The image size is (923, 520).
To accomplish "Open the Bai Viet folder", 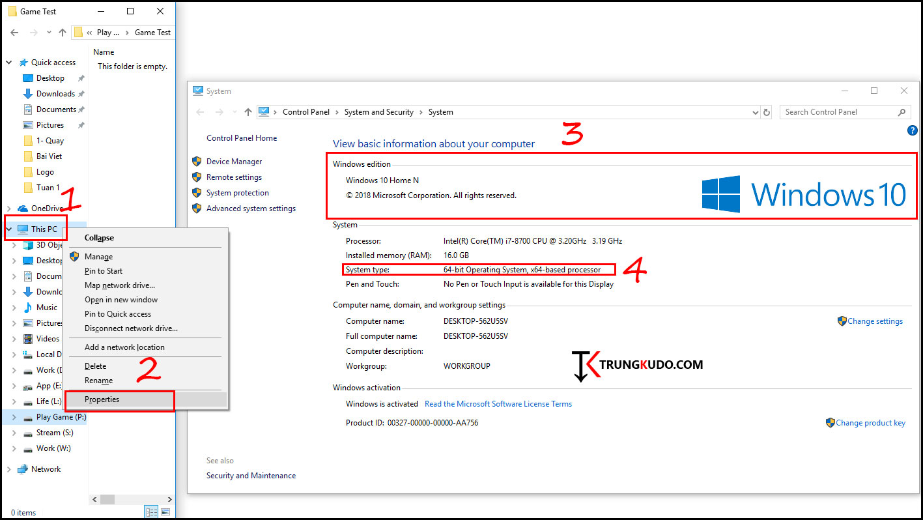I will pyautogui.click(x=50, y=156).
